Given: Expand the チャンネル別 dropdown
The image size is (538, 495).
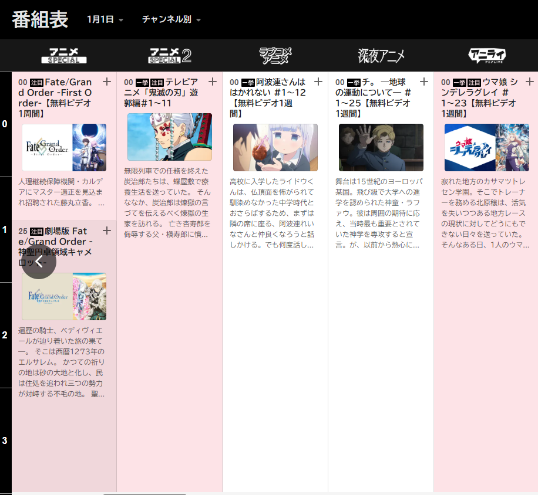Looking at the screenshot, I should tap(171, 19).
